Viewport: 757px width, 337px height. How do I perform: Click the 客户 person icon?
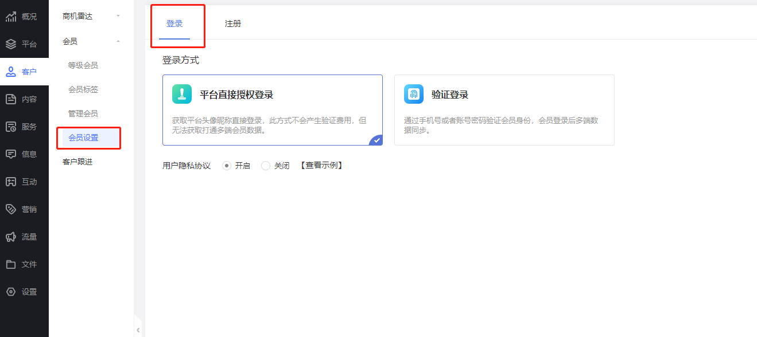pos(11,72)
